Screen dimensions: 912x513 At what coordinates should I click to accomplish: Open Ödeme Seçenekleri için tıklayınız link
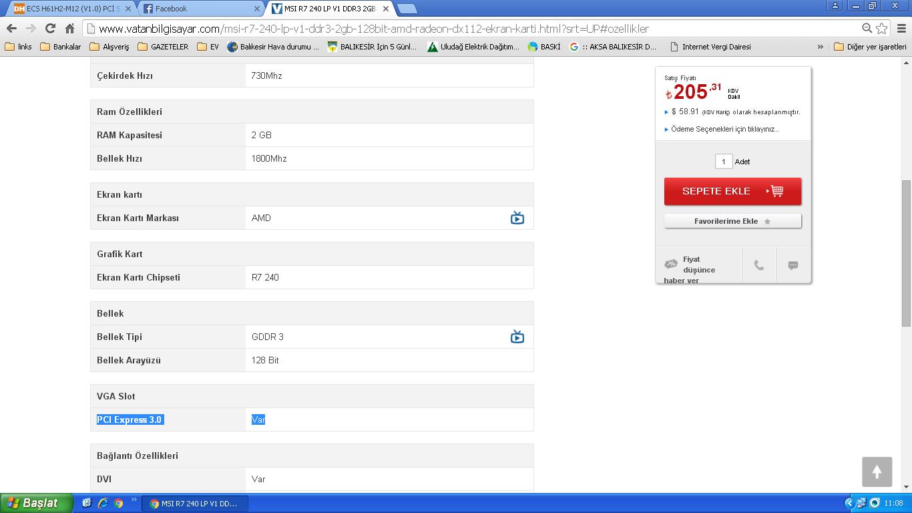pos(725,129)
